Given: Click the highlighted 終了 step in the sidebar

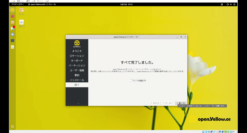Looking at the screenshot, I should pyautogui.click(x=77, y=85).
